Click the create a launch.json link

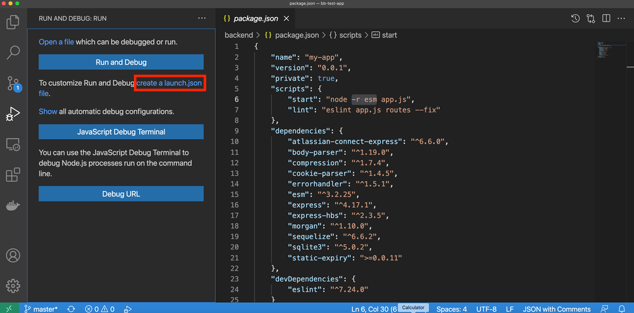coord(169,83)
